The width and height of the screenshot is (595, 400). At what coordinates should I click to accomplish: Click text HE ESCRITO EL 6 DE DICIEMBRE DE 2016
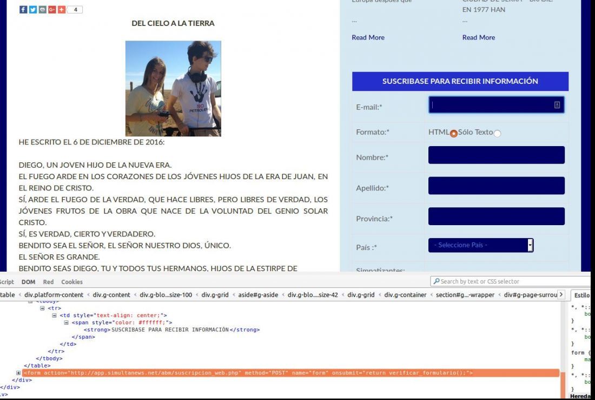pos(91,142)
